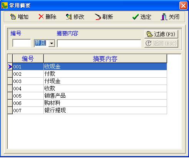Click the 刷新 (Refresh) toolbar icon
This screenshot has width=189, height=158.
click(x=98, y=17)
